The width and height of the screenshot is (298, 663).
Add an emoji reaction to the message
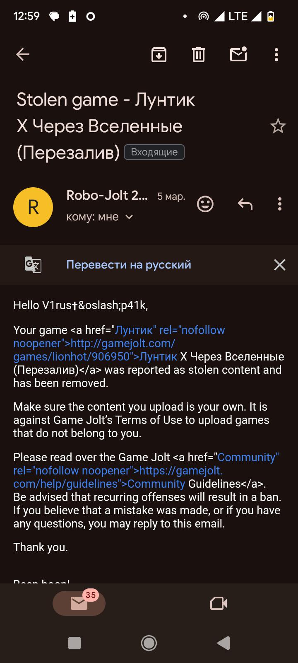205,204
